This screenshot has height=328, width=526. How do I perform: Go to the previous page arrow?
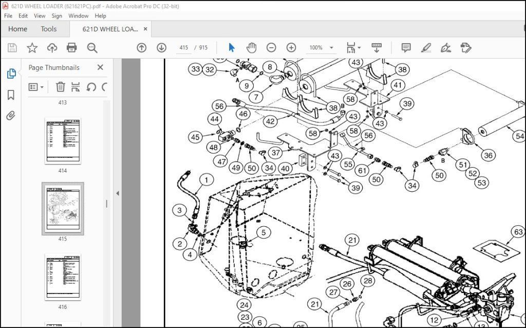coord(142,48)
